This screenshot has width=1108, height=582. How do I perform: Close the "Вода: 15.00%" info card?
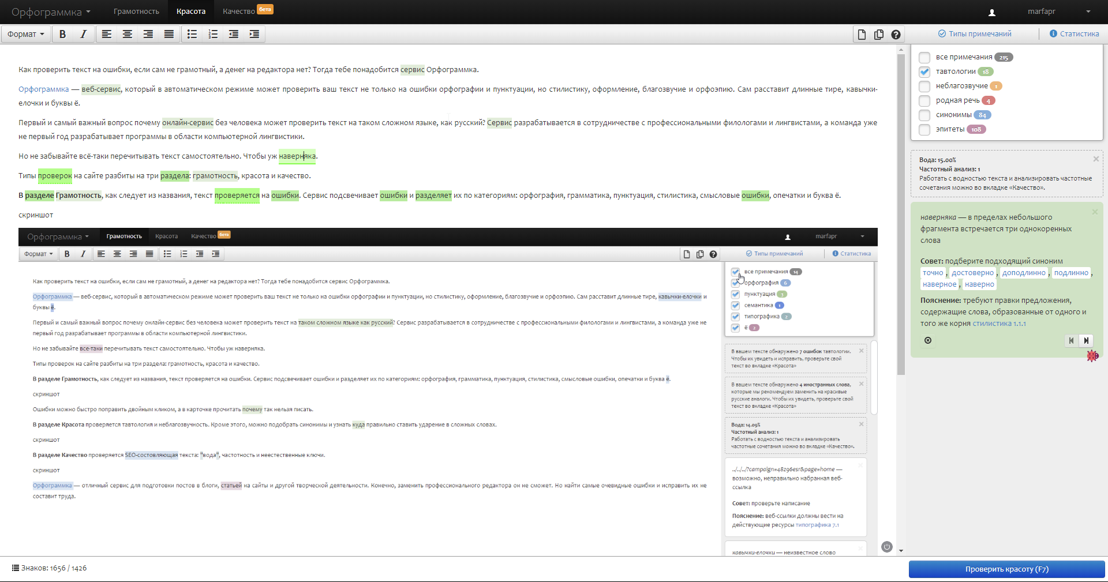(x=1096, y=159)
